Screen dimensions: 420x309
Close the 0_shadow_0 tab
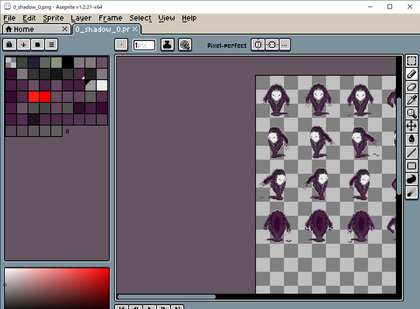135,29
